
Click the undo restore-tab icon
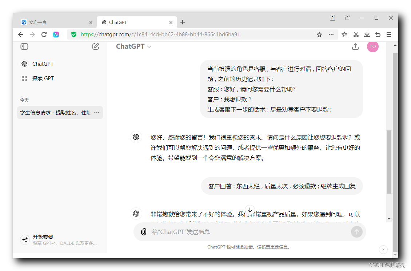click(378, 35)
